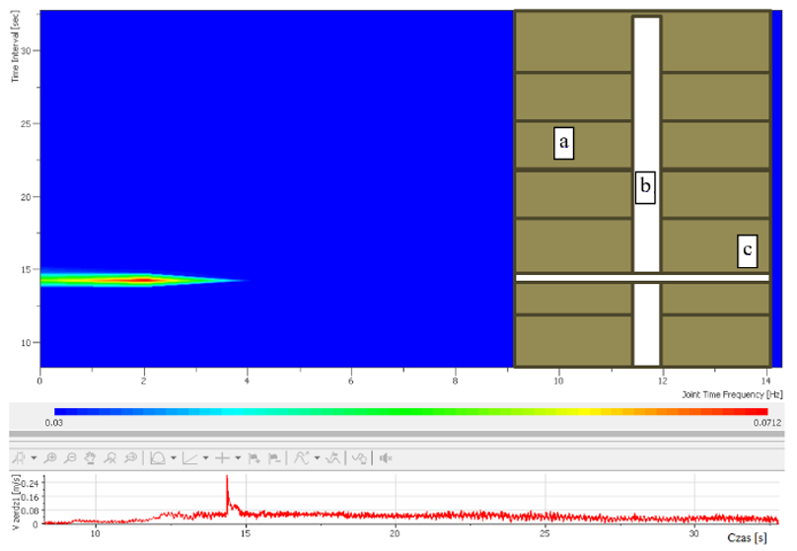Click the reset zoom magnifier icon
The width and height of the screenshot is (797, 551).
[x=110, y=458]
